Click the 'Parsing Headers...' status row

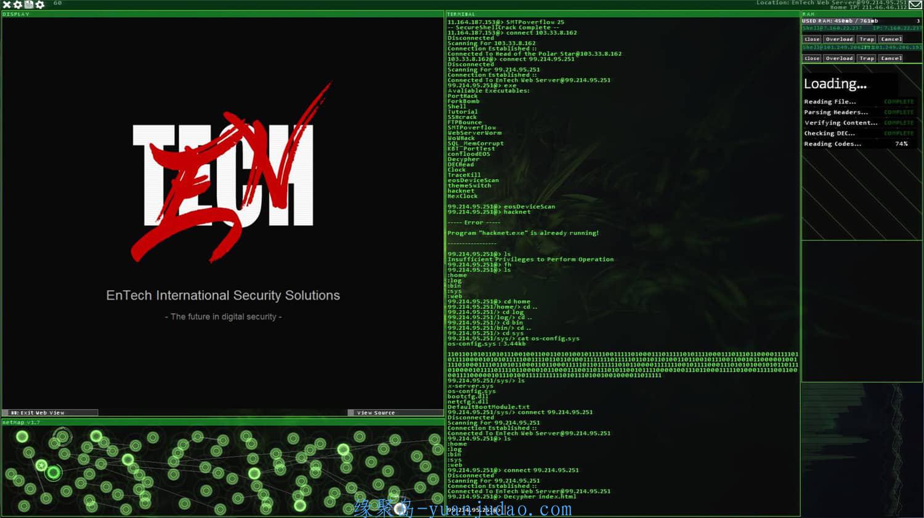(x=859, y=113)
